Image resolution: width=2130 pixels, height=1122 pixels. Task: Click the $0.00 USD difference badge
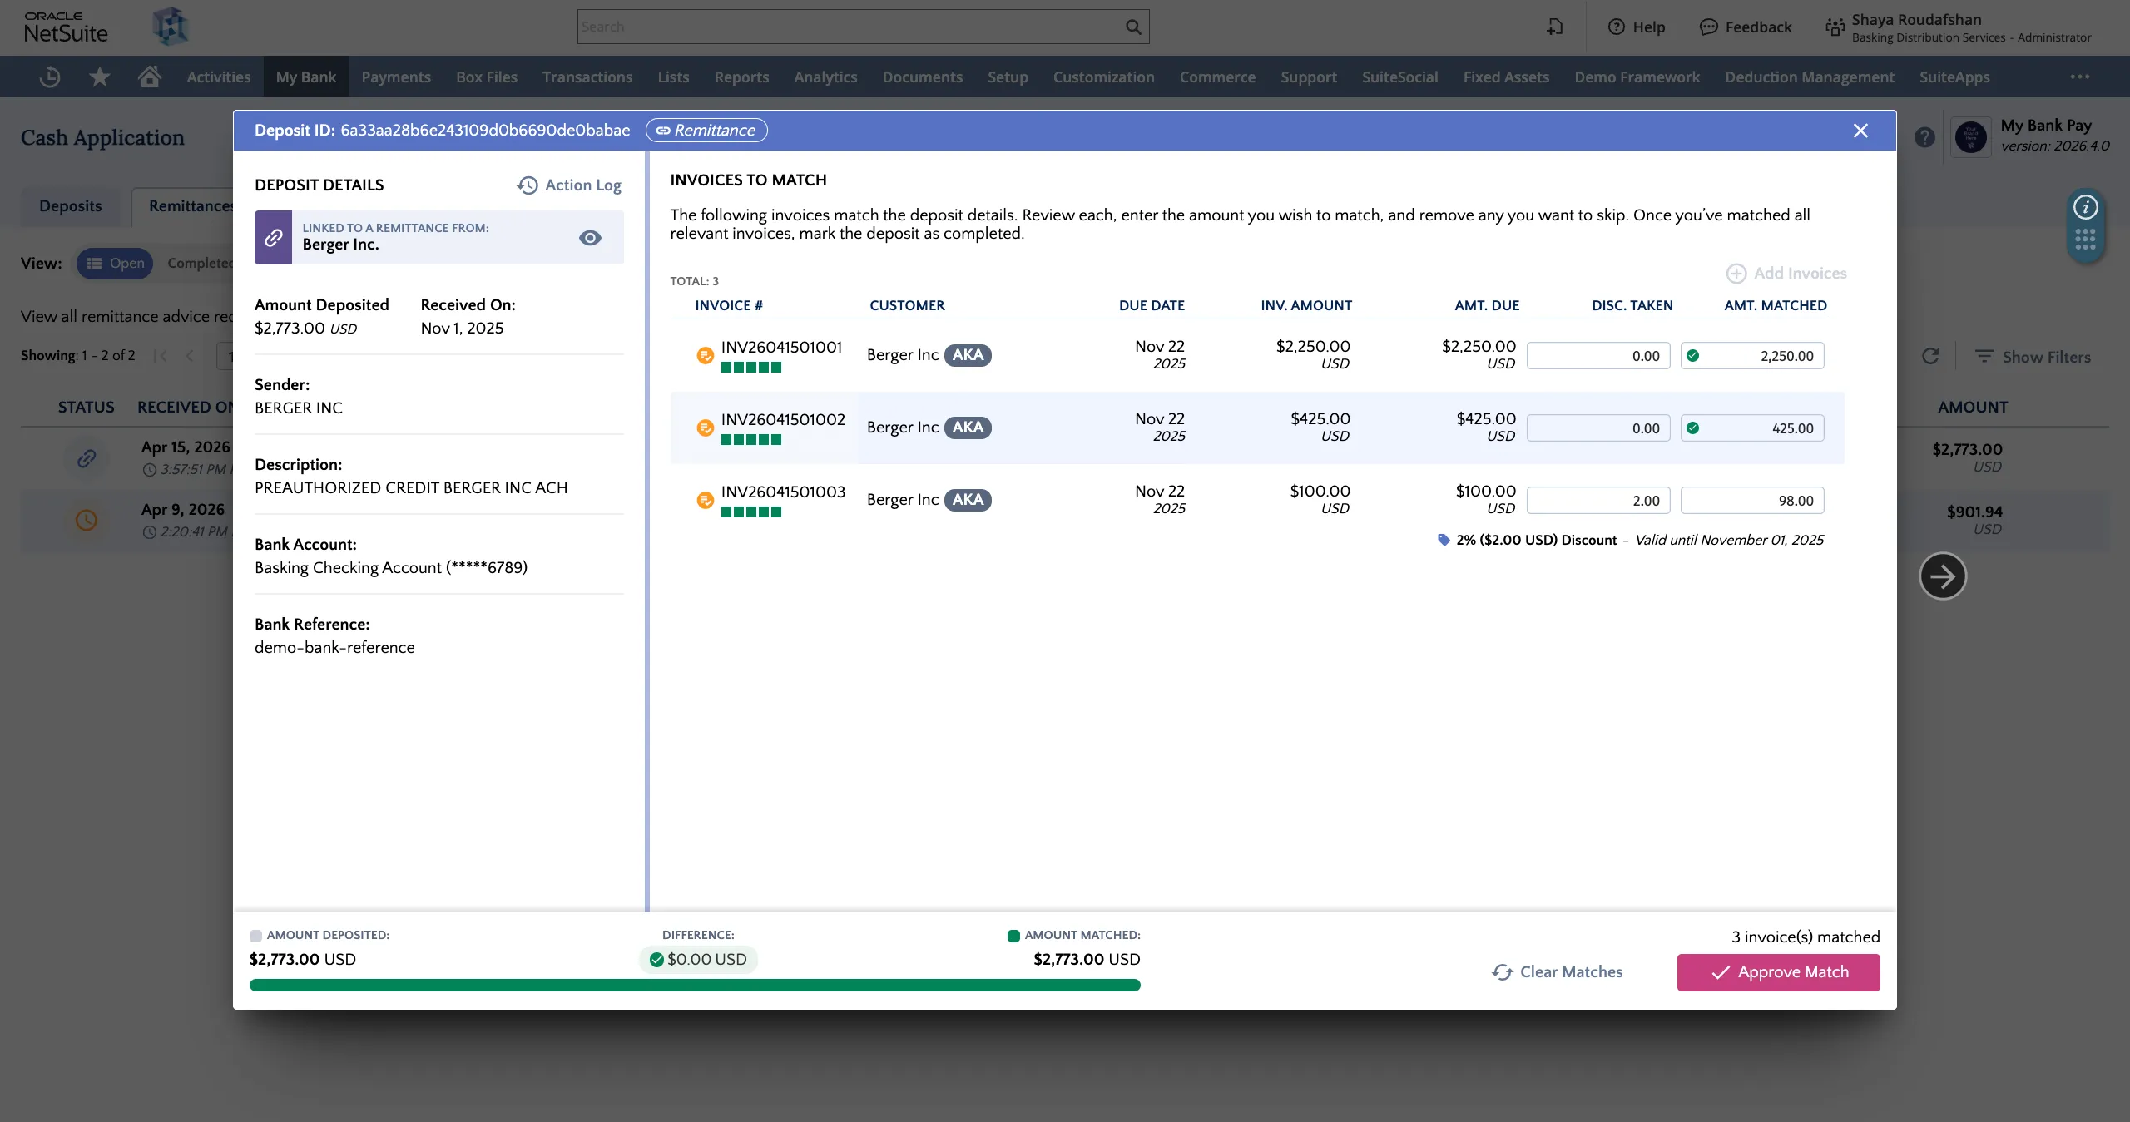coord(698,960)
